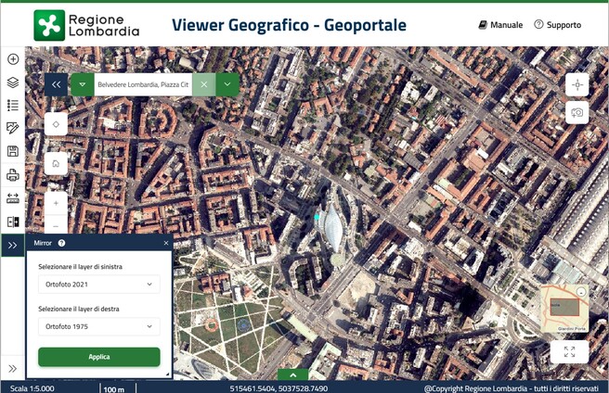Open the right layer dropdown Ortofoto 1975
This screenshot has width=609, height=393.
tap(99, 326)
